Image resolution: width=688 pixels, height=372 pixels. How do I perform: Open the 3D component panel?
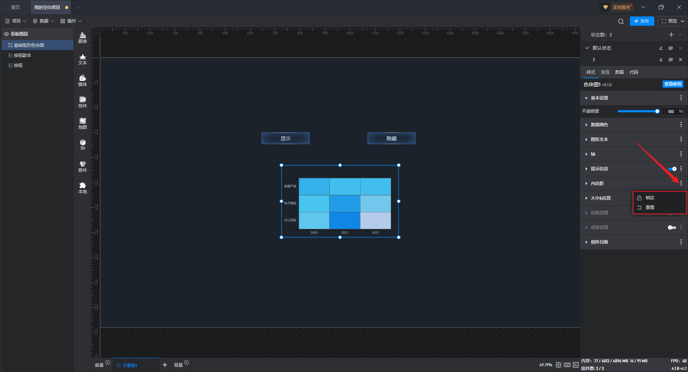click(82, 145)
